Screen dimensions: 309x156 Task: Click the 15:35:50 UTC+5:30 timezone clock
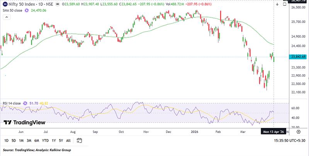[x=290, y=141]
